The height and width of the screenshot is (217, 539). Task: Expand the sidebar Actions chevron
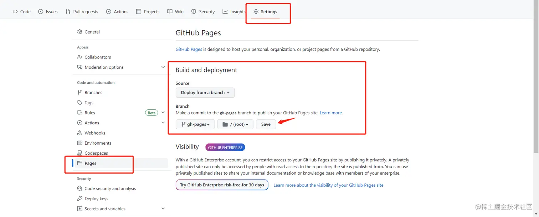[x=163, y=123]
